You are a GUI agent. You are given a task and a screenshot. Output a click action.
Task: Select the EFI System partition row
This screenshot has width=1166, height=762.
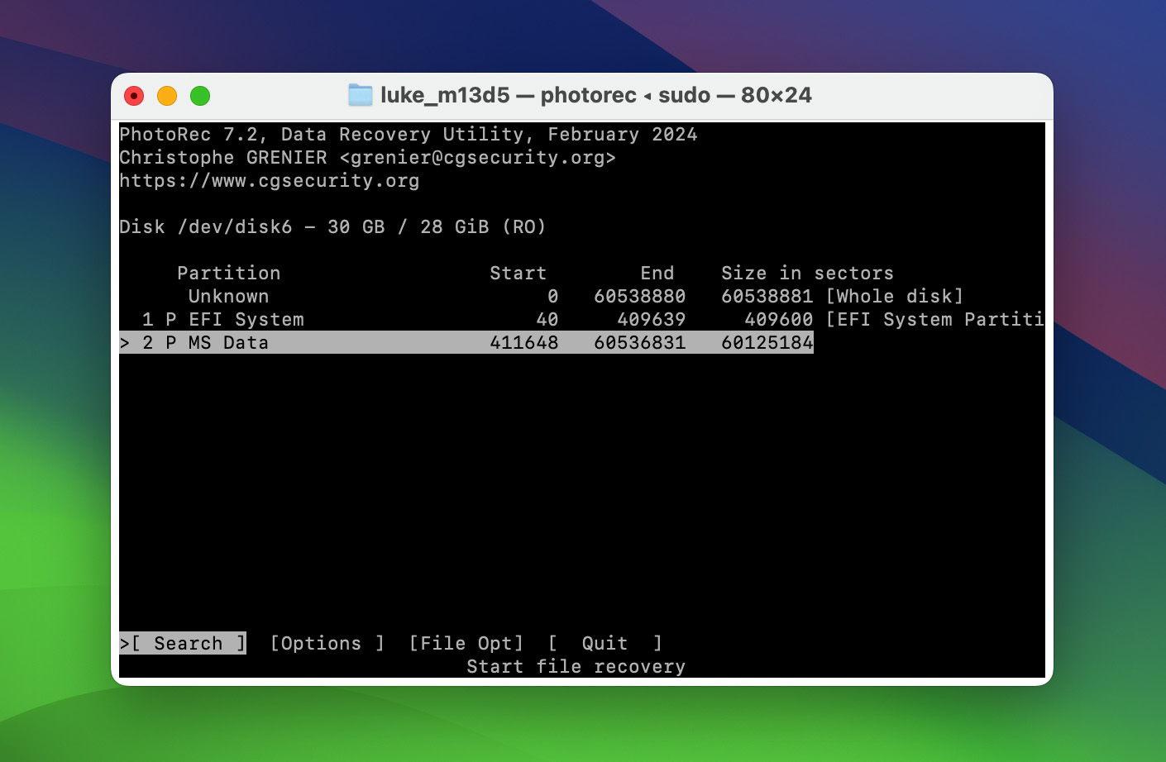point(581,319)
